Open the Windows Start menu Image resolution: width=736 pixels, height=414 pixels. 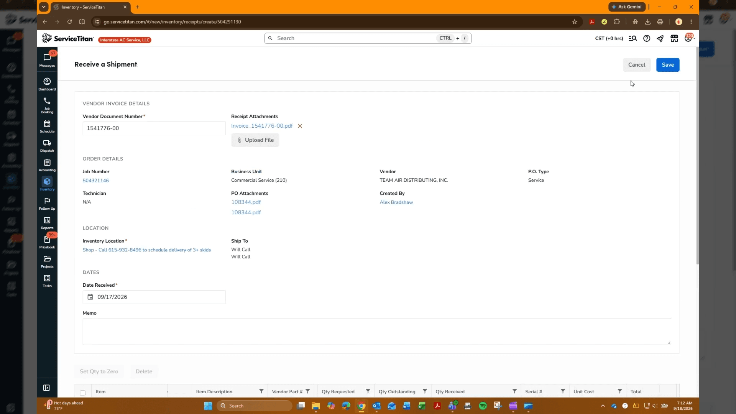pyautogui.click(x=208, y=406)
